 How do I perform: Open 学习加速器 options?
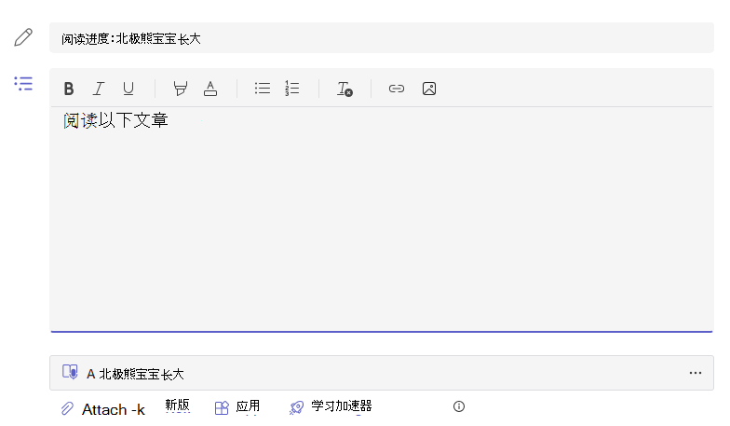click(341, 406)
